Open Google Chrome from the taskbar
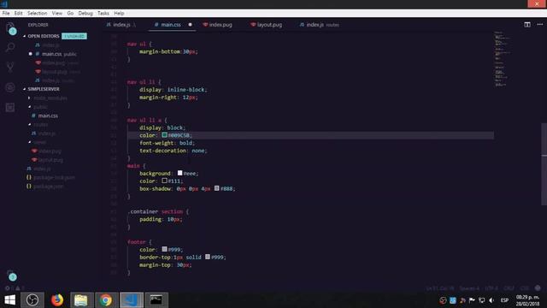 106,300
